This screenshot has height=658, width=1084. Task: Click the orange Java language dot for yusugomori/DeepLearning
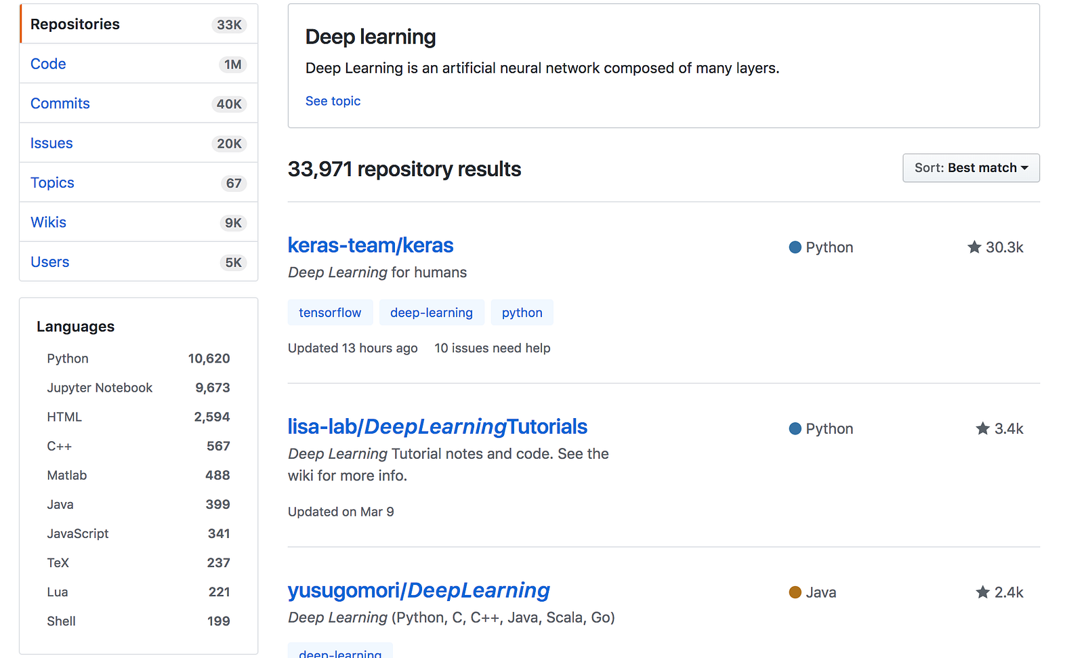coord(795,592)
